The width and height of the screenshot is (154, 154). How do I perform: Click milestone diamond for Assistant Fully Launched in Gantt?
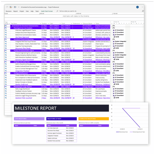[114, 98]
